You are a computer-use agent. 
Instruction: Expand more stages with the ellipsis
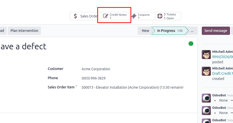click(192, 31)
